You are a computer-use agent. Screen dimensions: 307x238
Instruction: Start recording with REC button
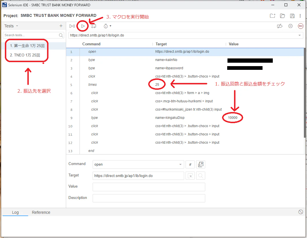coord(300,26)
